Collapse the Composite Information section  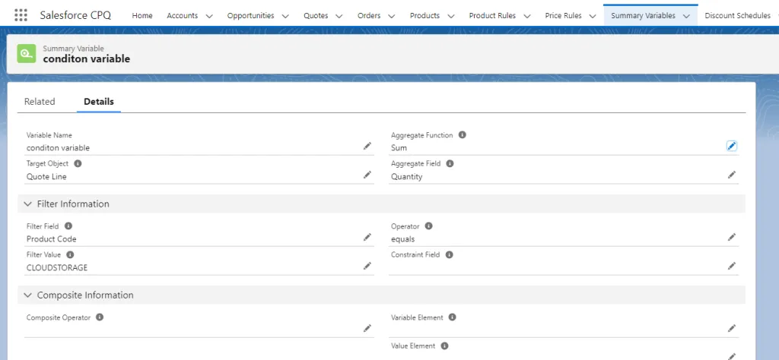tap(28, 295)
